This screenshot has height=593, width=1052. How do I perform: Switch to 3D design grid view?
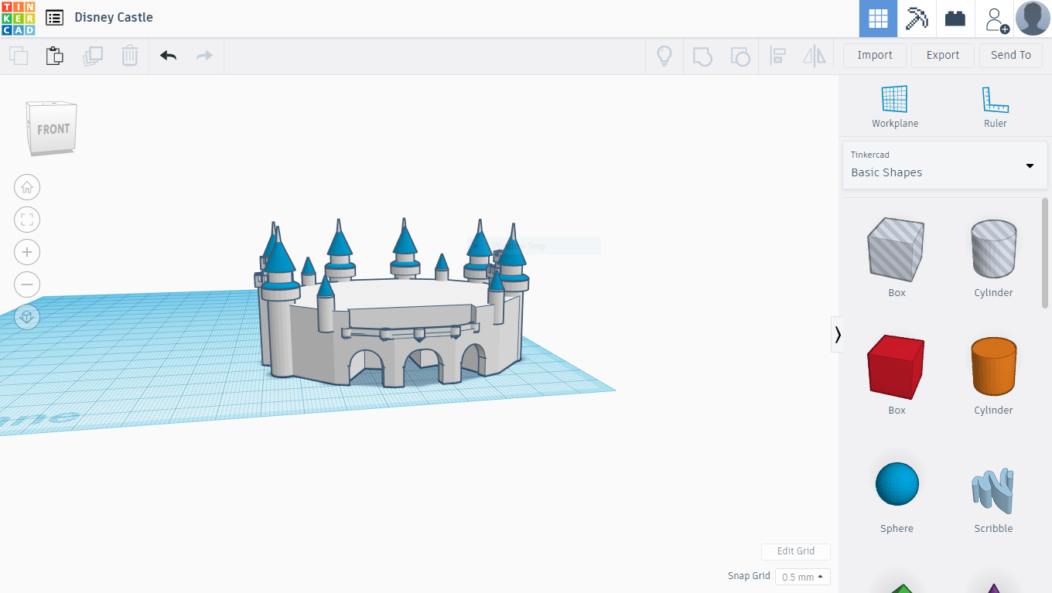coord(878,19)
